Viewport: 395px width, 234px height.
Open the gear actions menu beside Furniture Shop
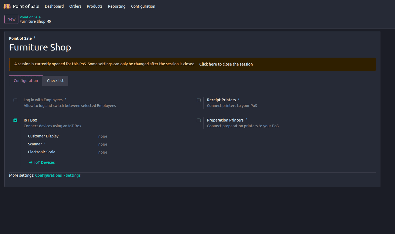tap(49, 21)
